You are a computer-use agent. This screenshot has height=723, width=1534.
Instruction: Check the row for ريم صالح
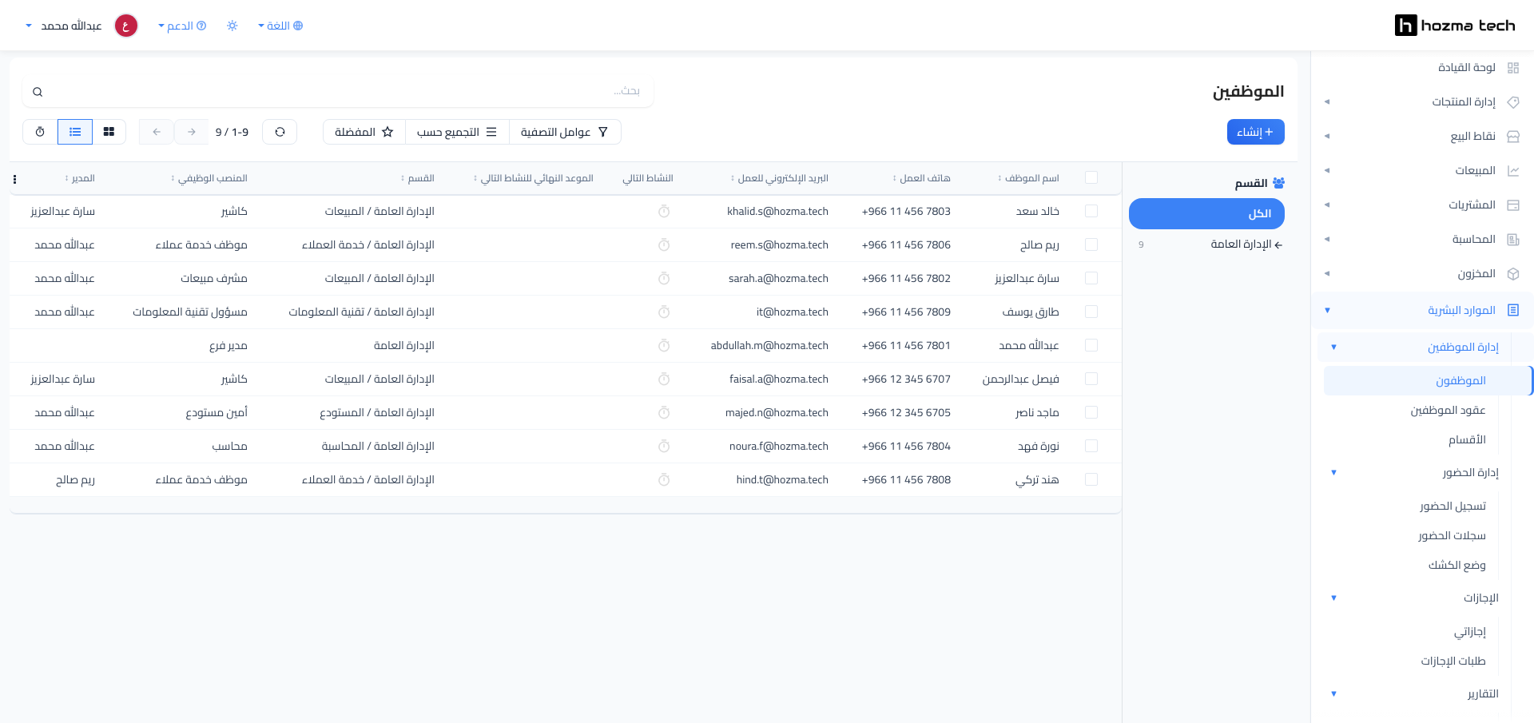point(1091,244)
